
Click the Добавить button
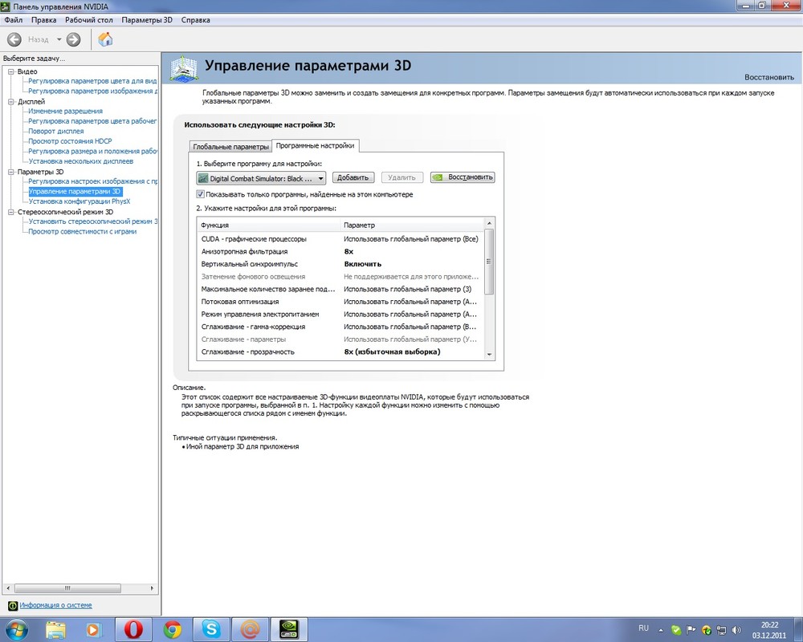[x=353, y=177]
